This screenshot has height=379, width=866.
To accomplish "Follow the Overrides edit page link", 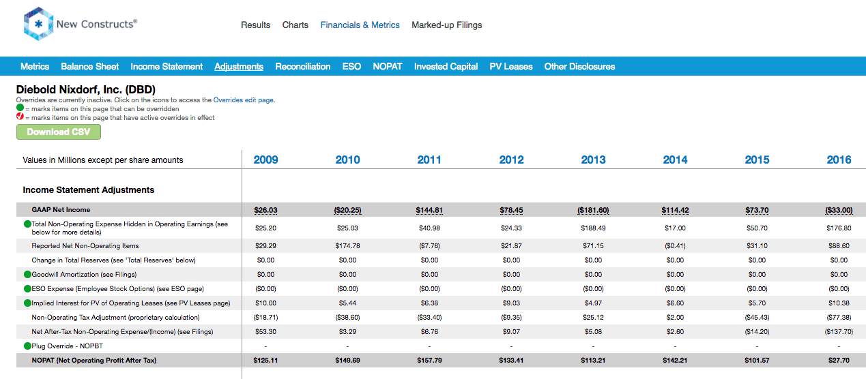I will coord(244,100).
